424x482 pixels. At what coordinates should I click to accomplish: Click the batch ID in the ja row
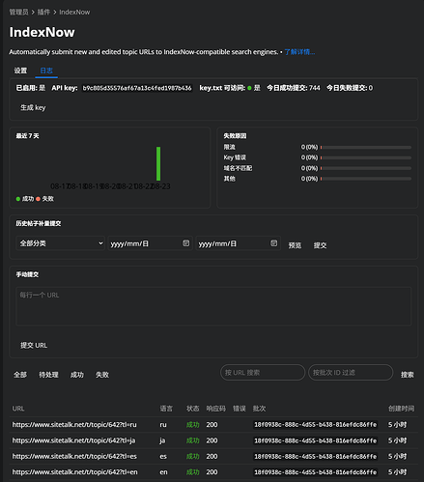pos(316,440)
